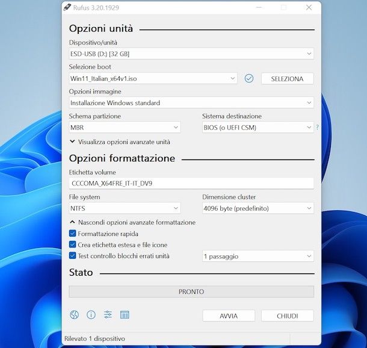Open the 1 passaggio dropdown
This screenshot has height=348, width=367.
(258, 256)
